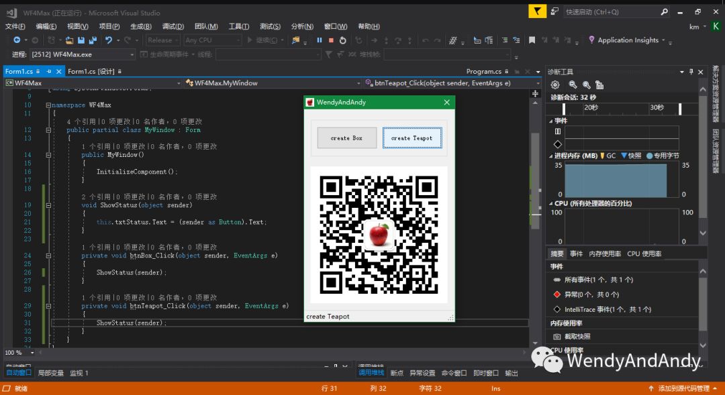Click the create Teapot button
The image size is (725, 395).
412,137
